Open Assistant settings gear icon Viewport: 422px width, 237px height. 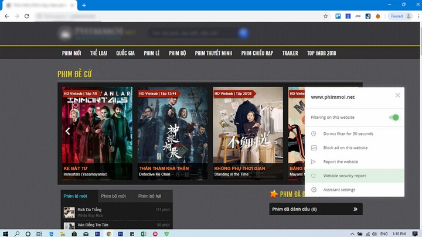point(314,190)
